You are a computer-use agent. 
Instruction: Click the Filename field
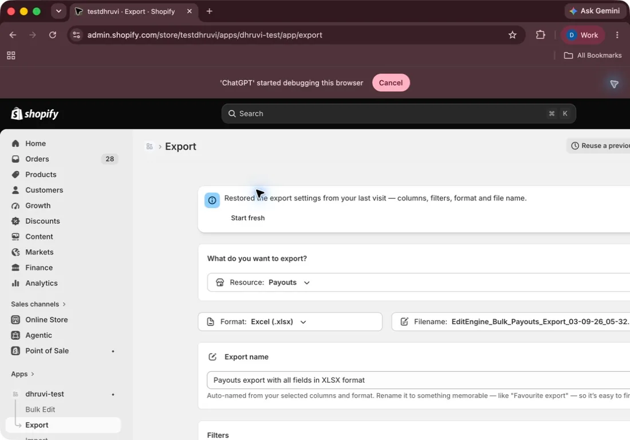pyautogui.click(x=511, y=321)
